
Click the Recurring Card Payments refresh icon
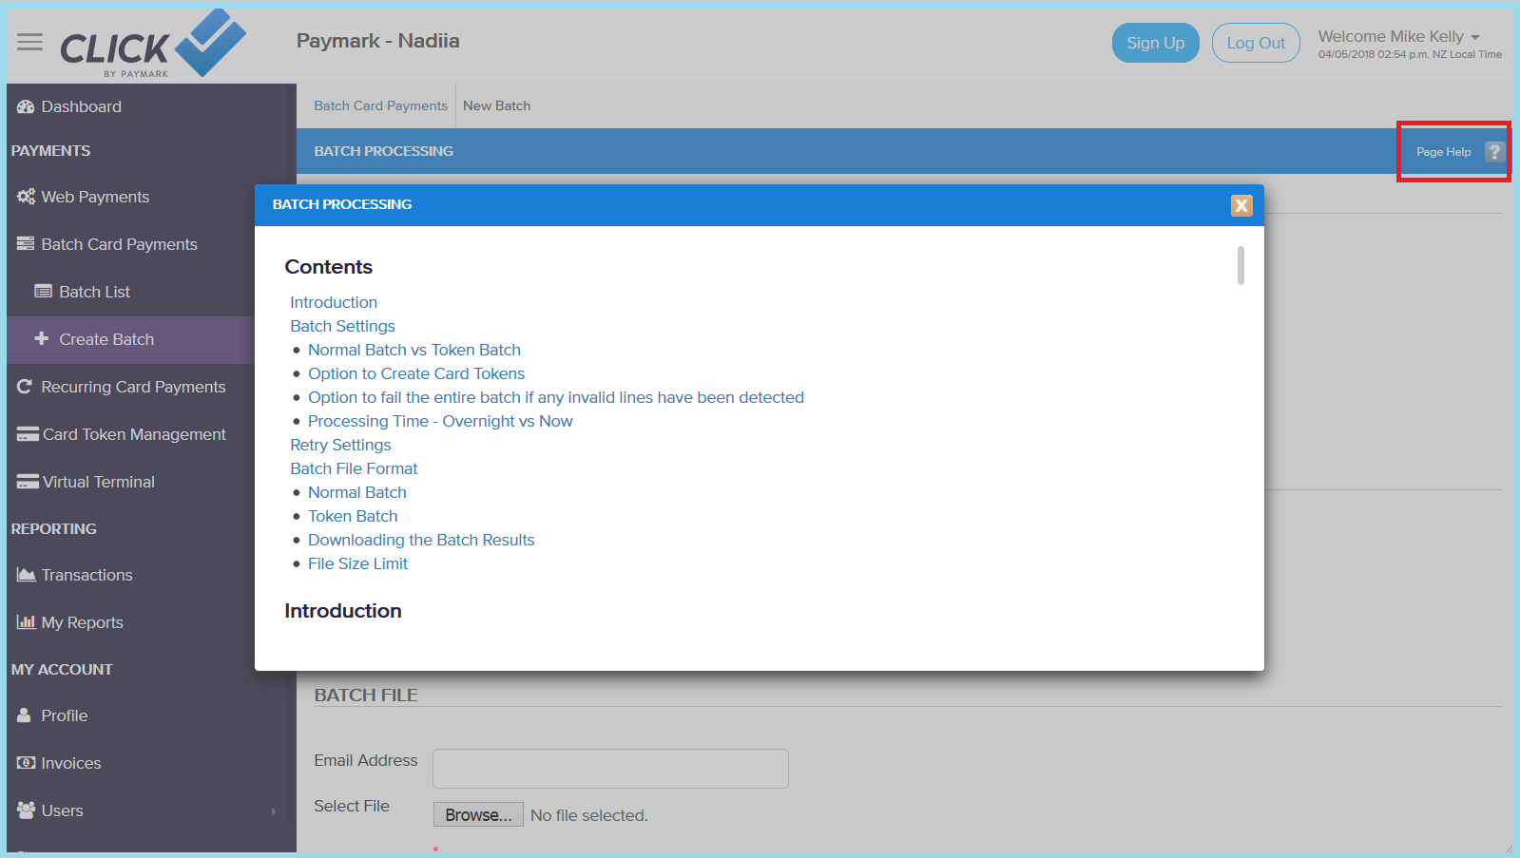pyautogui.click(x=25, y=387)
